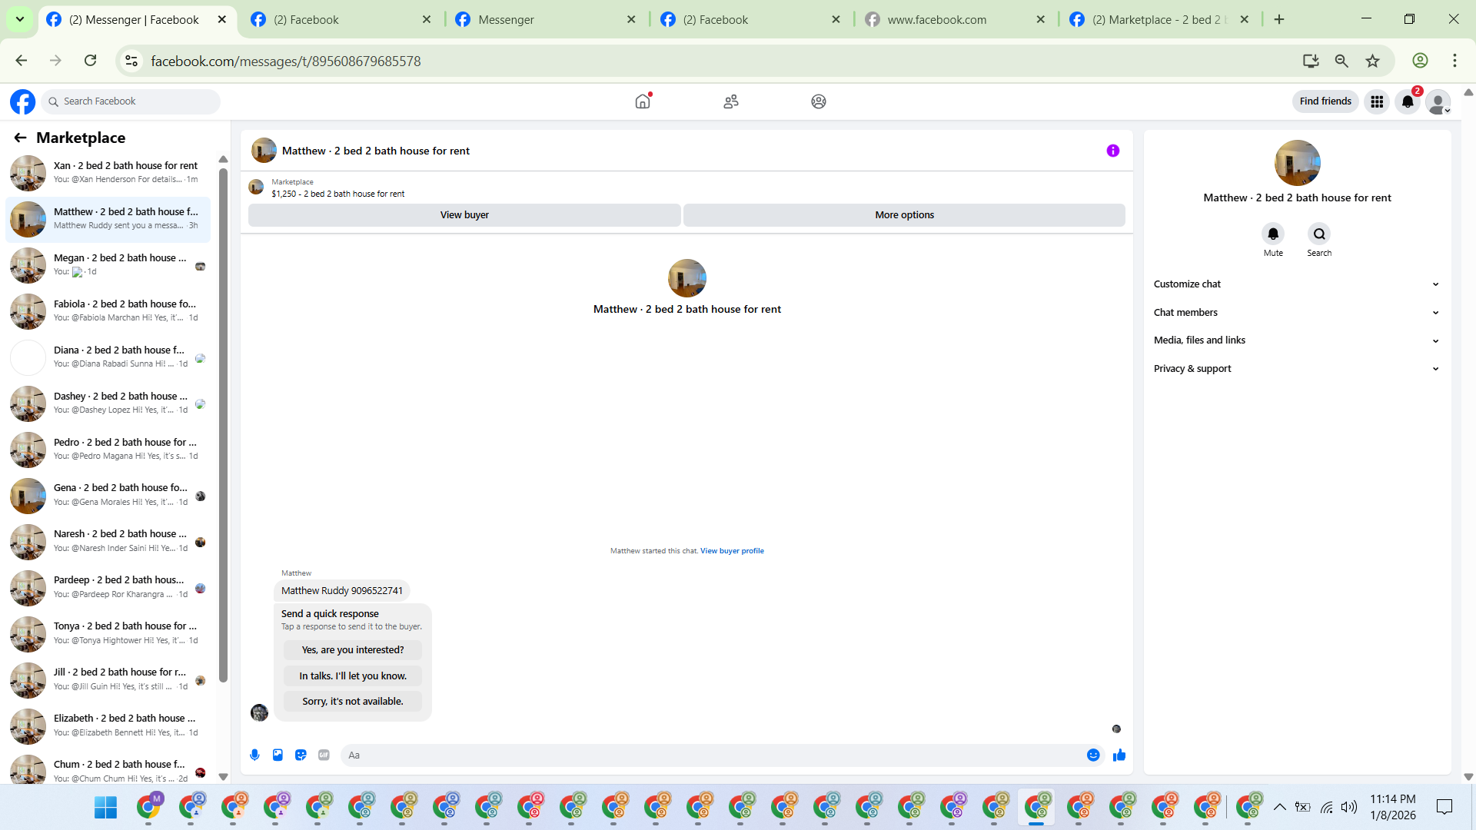Mute this conversation with bell icon

[x=1273, y=234]
